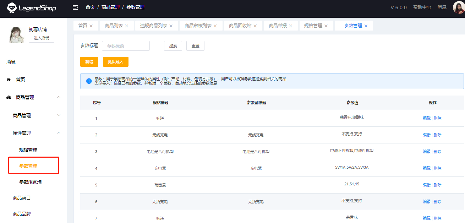This screenshot has height=223, width=465.
Task: Open user avatar in top right corner
Action: click(459, 7)
